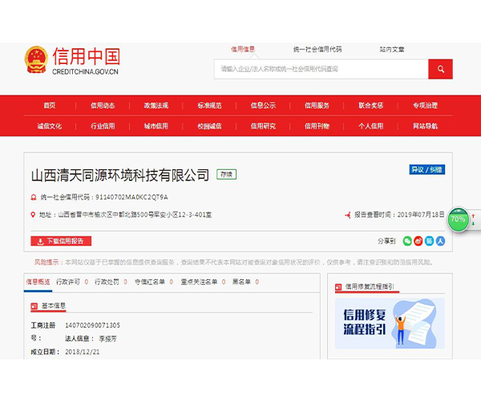
Task: Open the 信用研究 navigation item
Action: point(263,126)
